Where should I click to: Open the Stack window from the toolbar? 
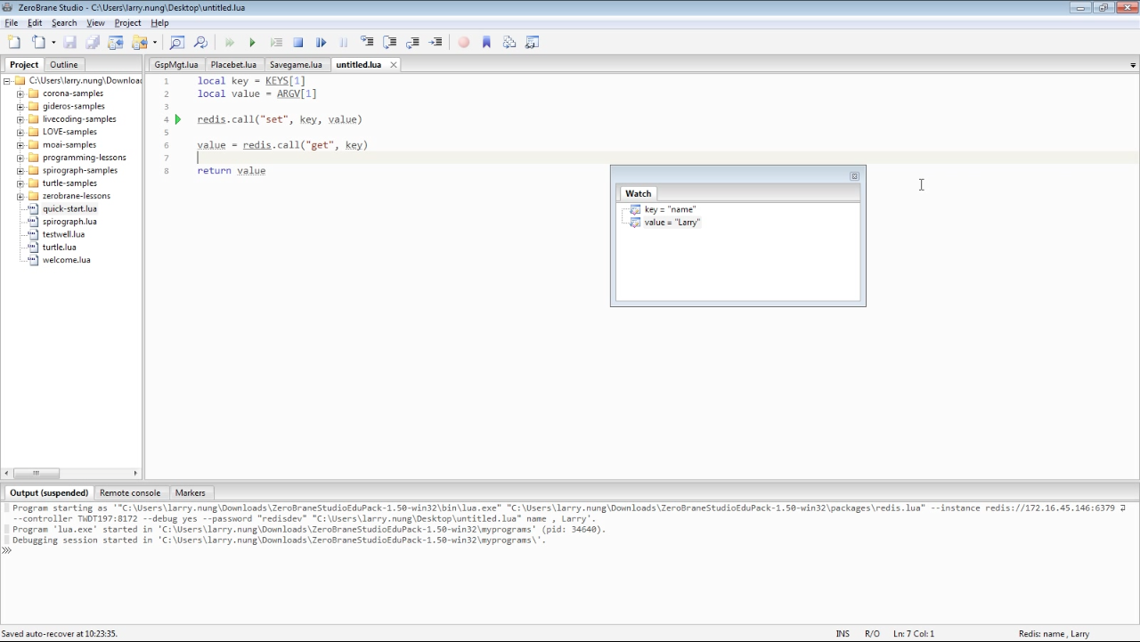(x=509, y=42)
